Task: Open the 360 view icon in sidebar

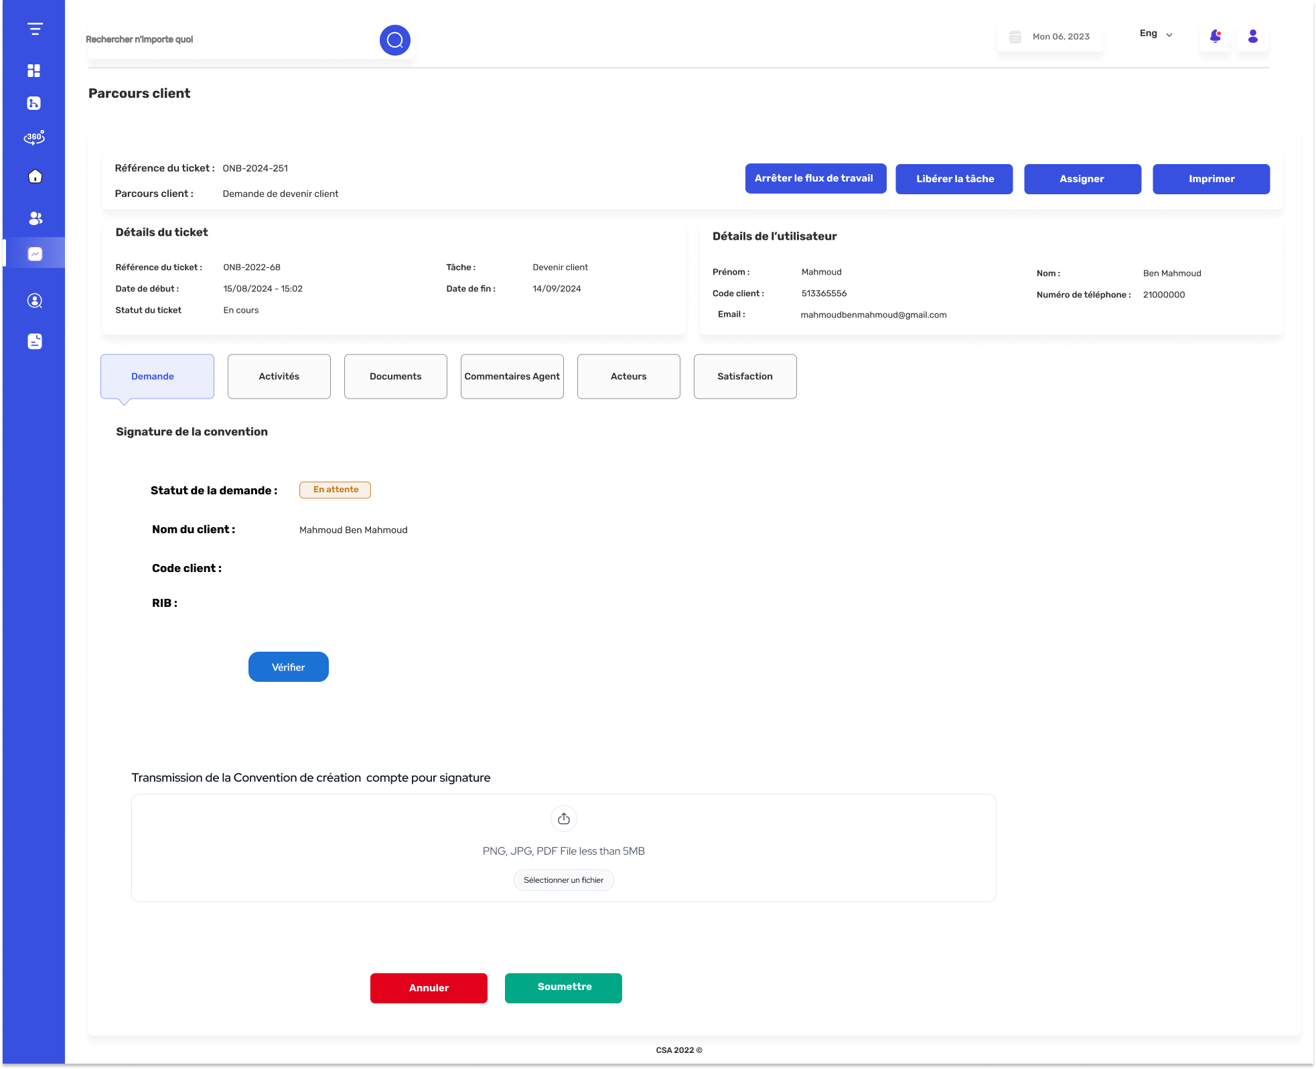Action: [x=34, y=137]
